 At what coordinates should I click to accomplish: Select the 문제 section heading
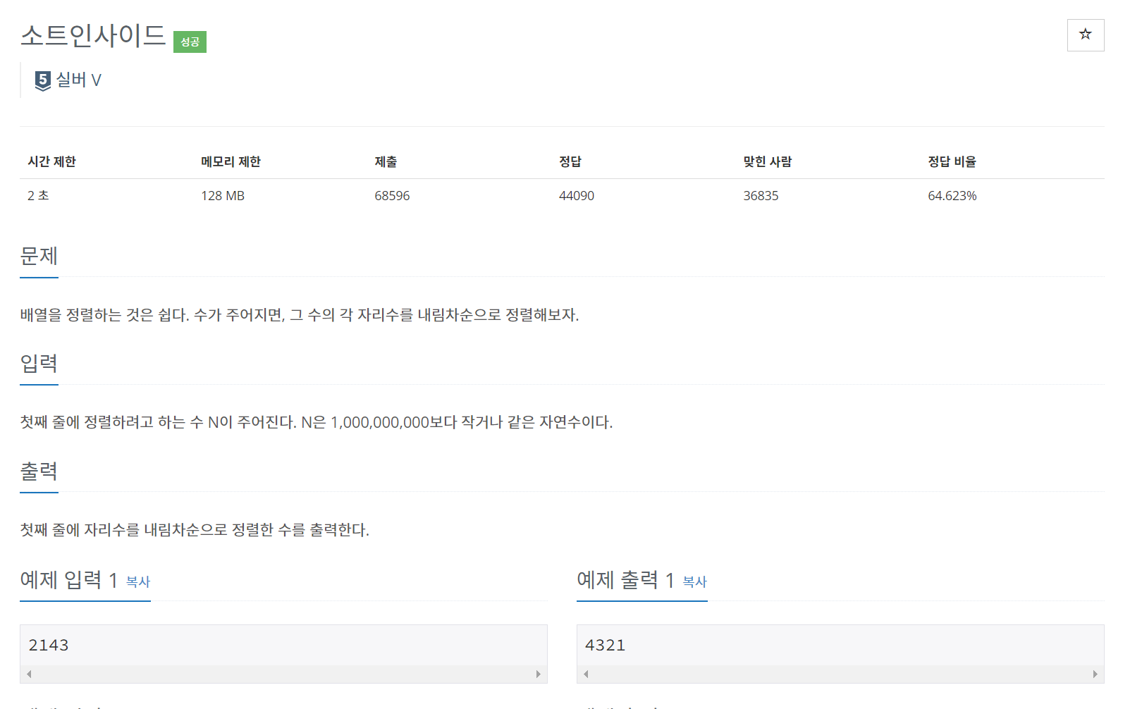tap(39, 257)
